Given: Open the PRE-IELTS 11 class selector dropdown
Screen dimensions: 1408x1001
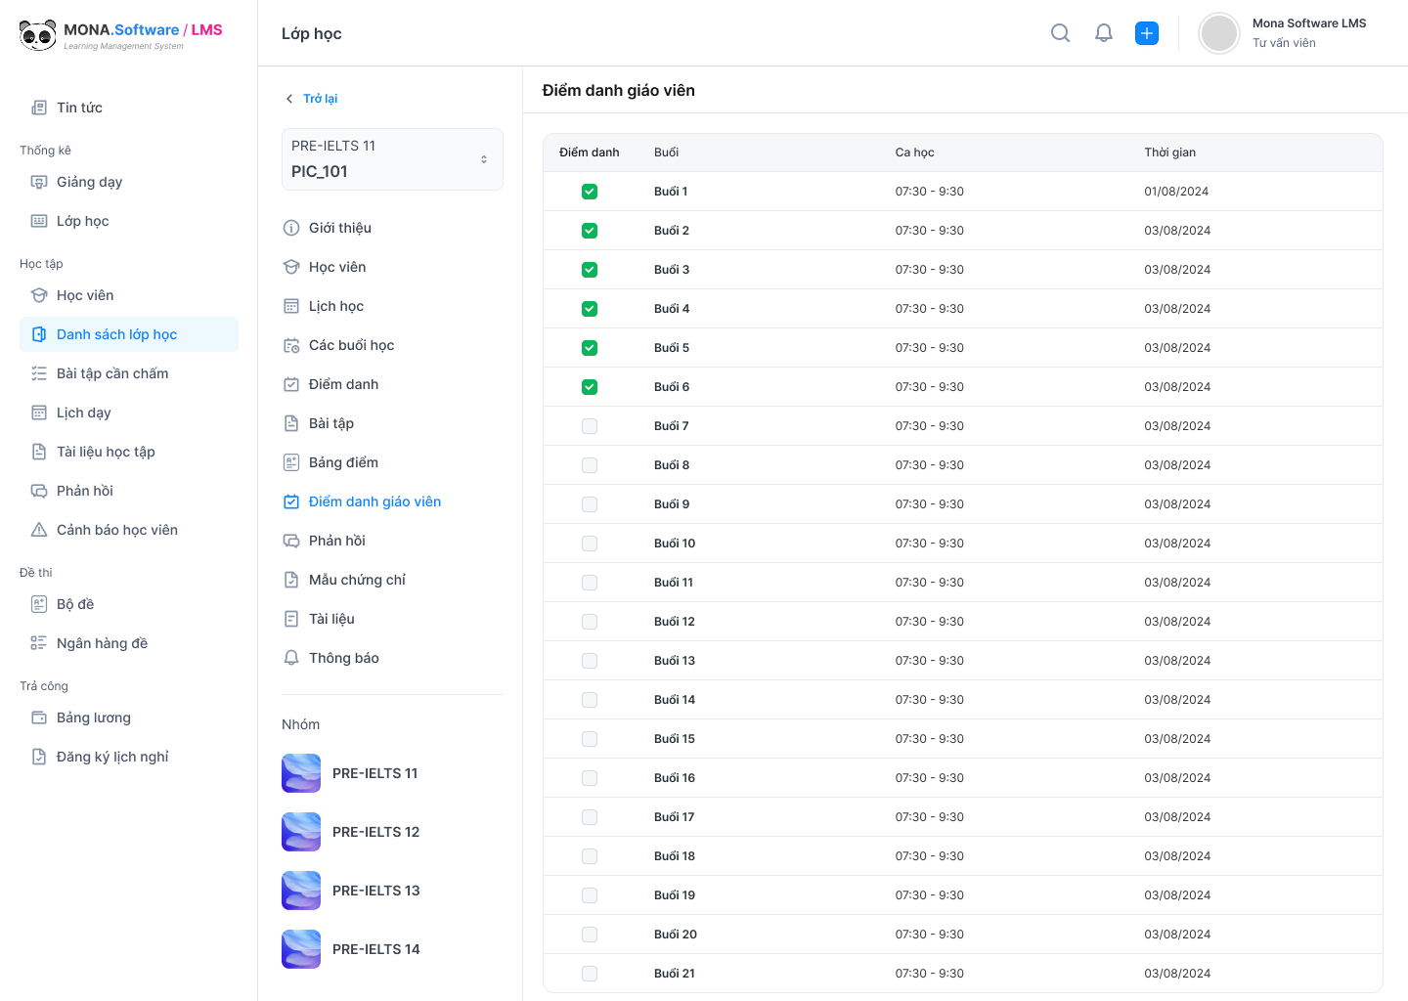Looking at the screenshot, I should [392, 159].
